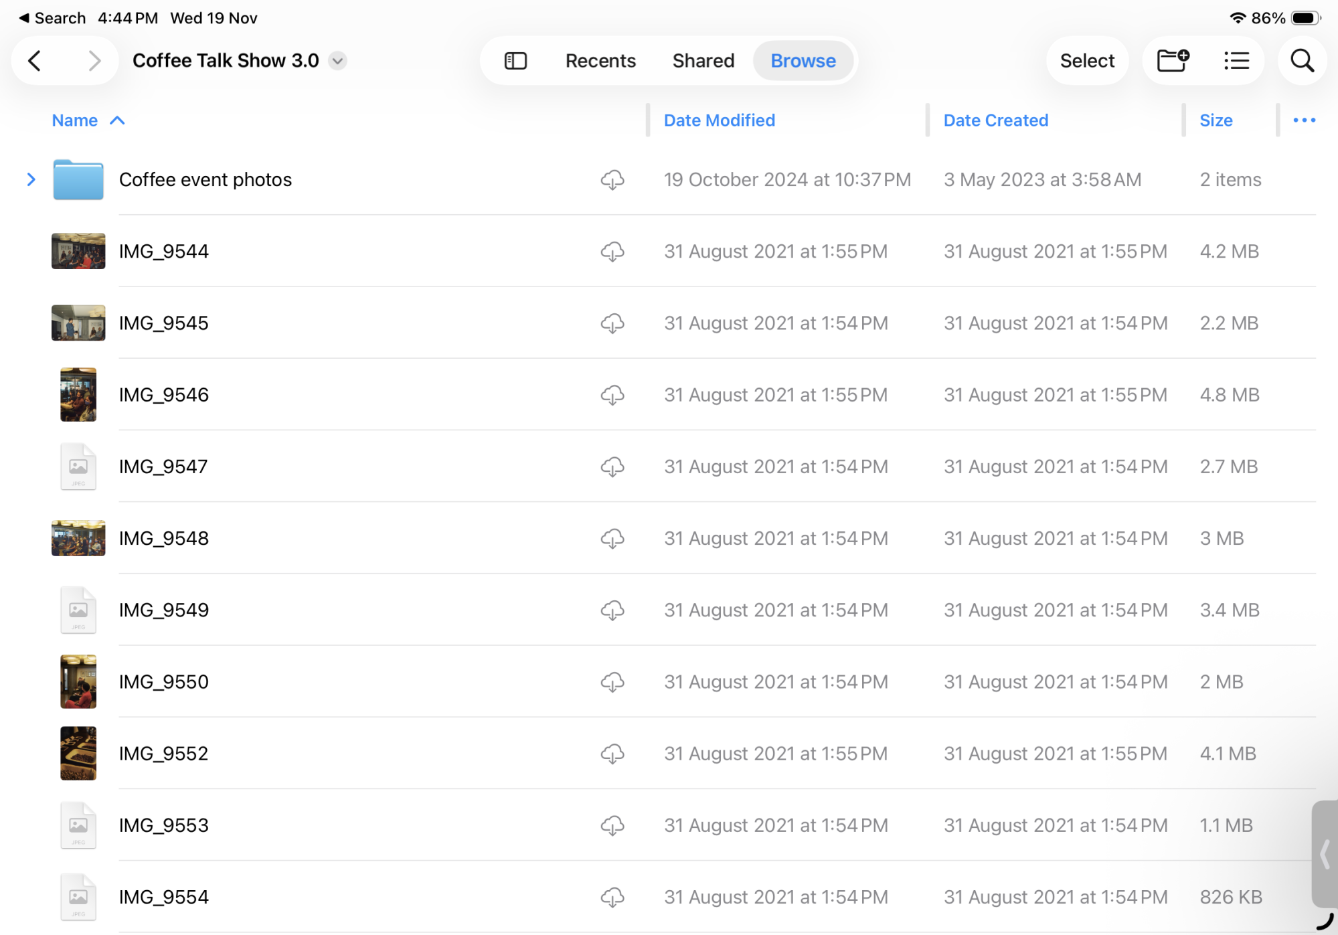Download IMG_9544 via its cloud icon
Viewport: 1338px width, 935px height.
click(612, 252)
